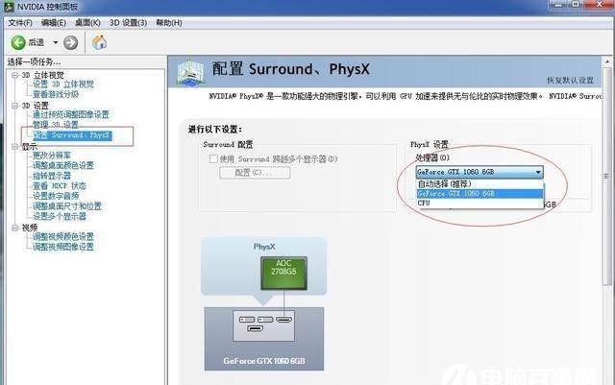Screen dimensions: 615x385
Task: Collapse the 显示 tree node
Action: 15,147
